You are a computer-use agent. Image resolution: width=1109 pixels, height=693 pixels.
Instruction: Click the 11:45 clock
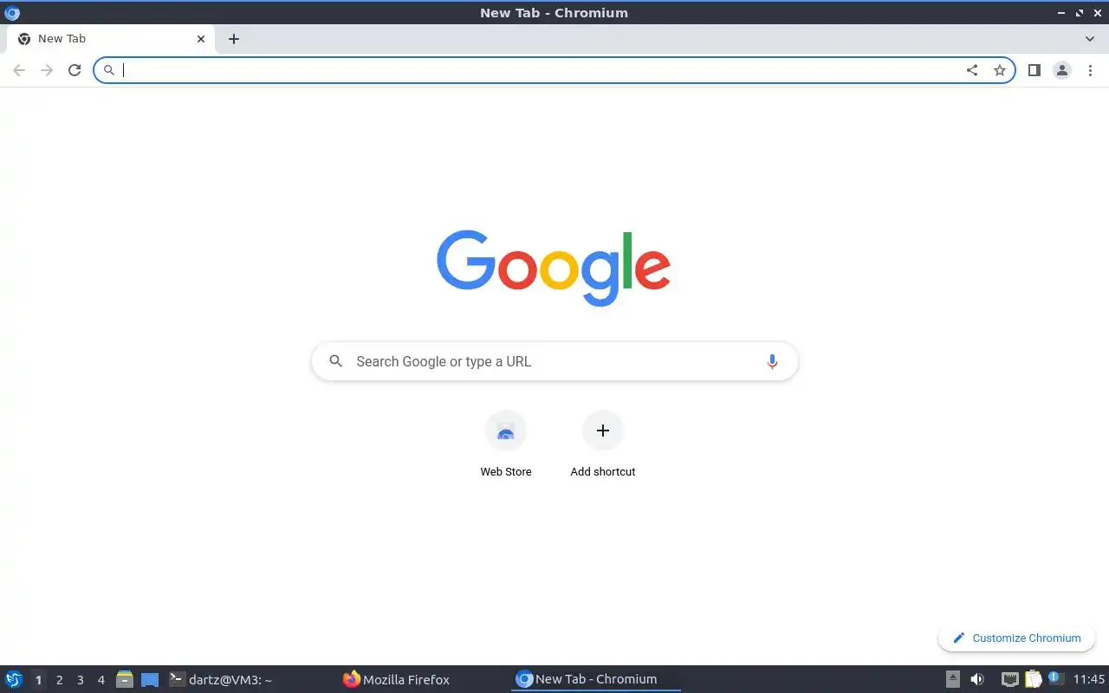coord(1089,679)
